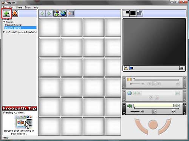Click the green down-arrow import icon

pyautogui.click(x=57, y=14)
